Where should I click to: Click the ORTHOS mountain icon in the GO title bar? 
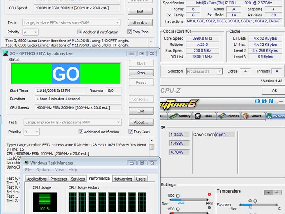click(5, 53)
